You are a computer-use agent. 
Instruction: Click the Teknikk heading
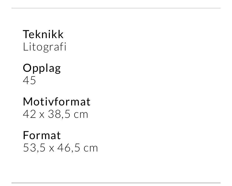(x=43, y=34)
